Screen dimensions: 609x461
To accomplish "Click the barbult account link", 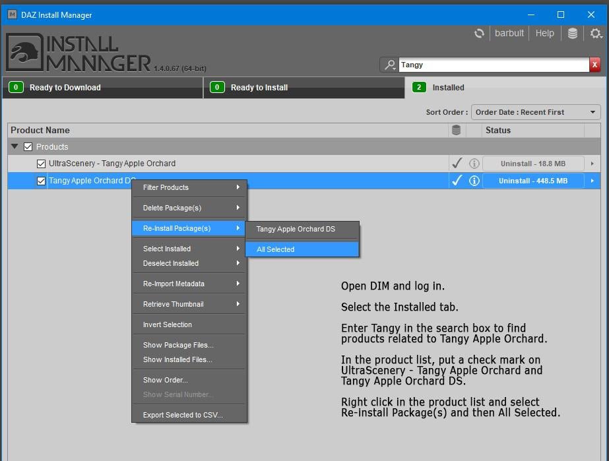I will 509,34.
